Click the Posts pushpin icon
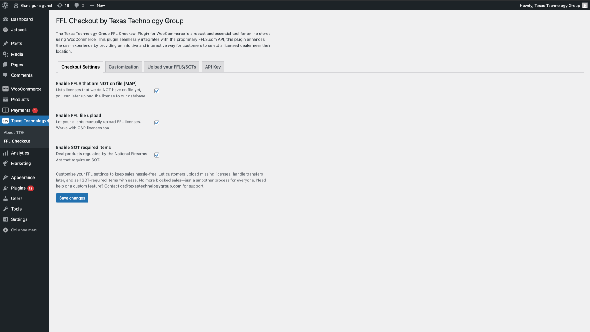 (6, 43)
